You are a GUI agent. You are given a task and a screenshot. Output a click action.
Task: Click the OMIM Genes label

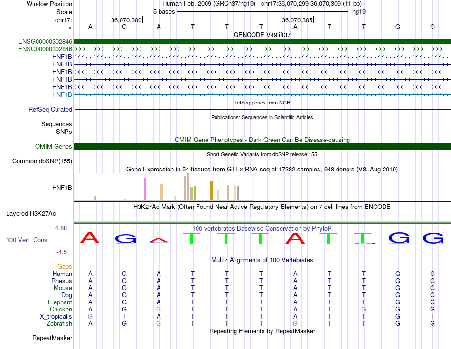(53, 146)
